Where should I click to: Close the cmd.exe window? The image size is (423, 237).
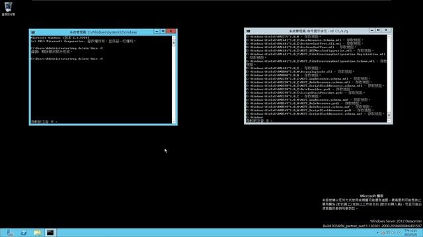[x=171, y=32]
